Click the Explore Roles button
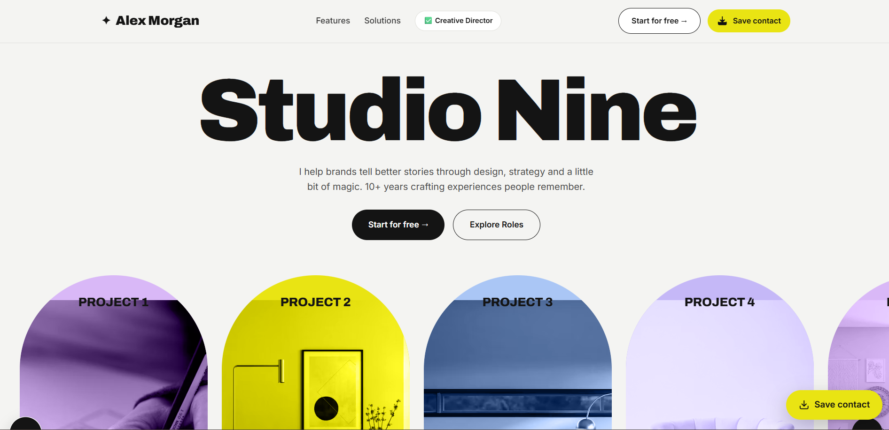 point(497,225)
